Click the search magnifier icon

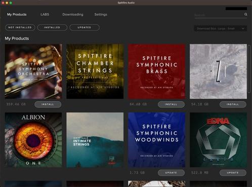pos(246,14)
